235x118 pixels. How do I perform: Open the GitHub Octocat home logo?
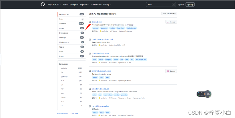[x=43, y=5]
